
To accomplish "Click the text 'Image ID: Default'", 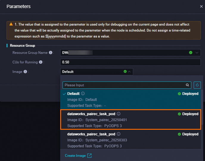I will 82,100.
